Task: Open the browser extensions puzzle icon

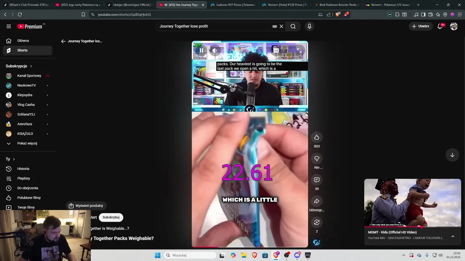Action: coord(397,14)
